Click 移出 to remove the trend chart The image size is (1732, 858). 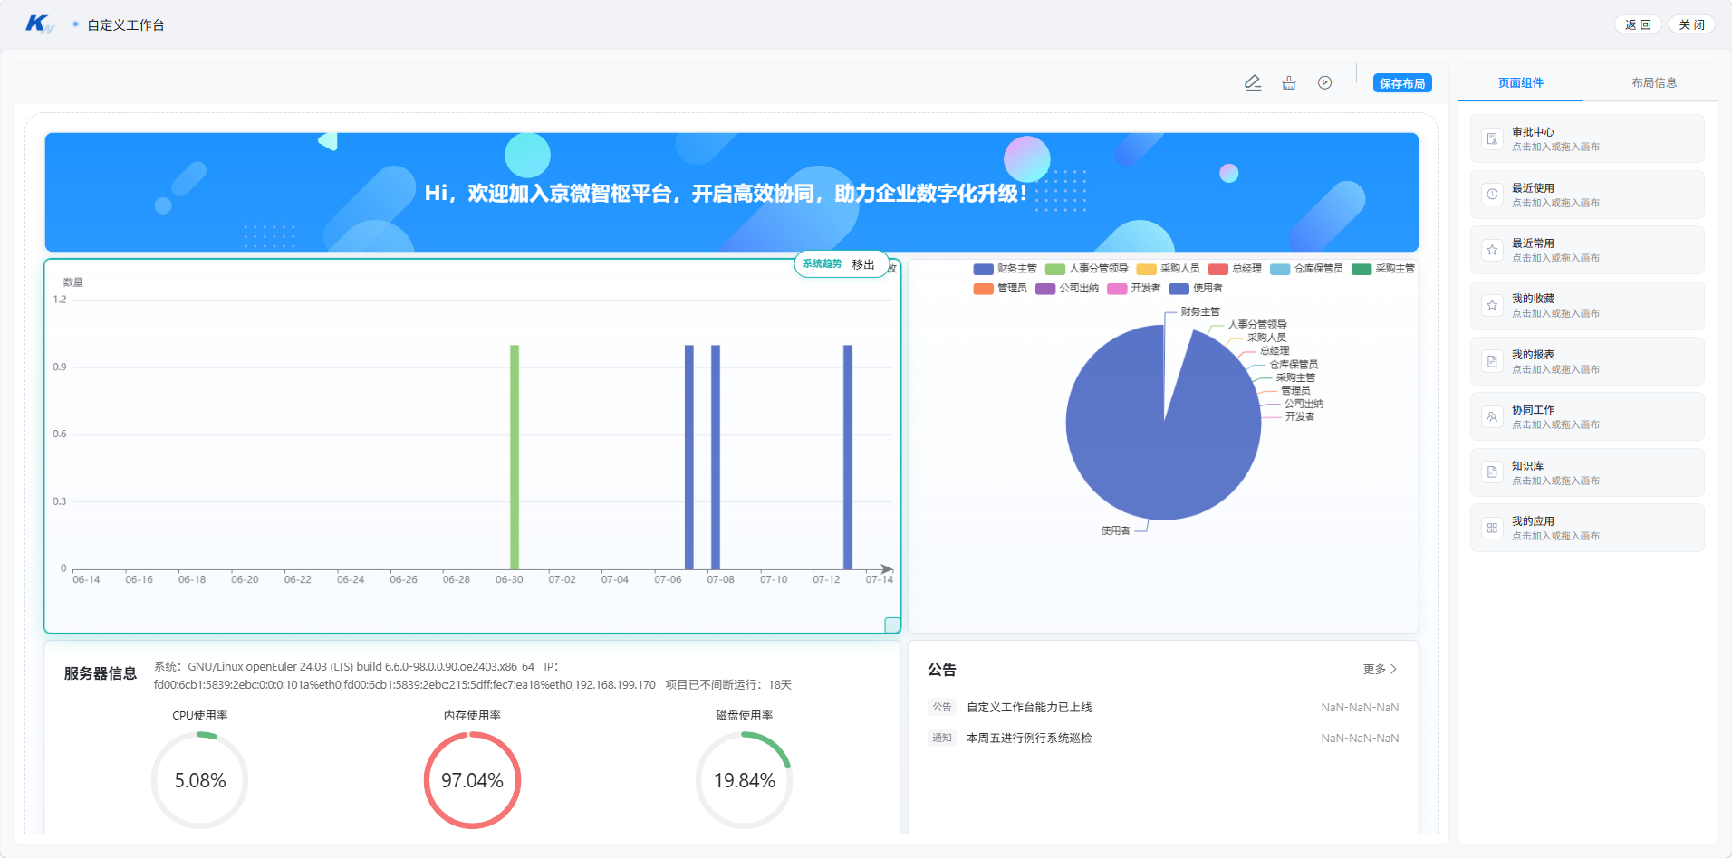tap(863, 264)
